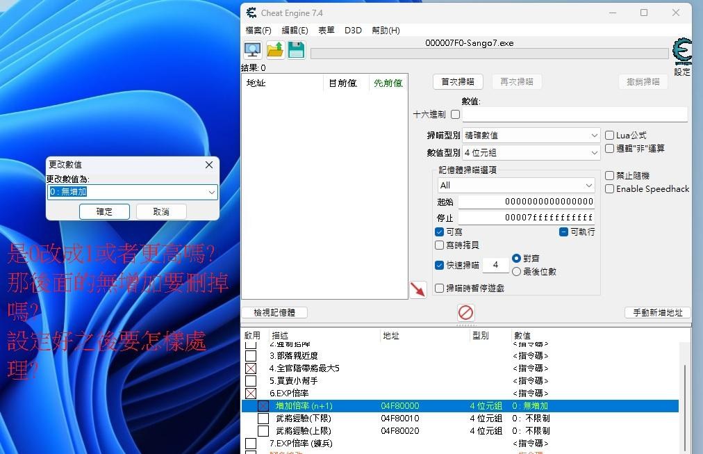Open the 數值型別 dropdown
The image size is (703, 454).
tap(531, 152)
